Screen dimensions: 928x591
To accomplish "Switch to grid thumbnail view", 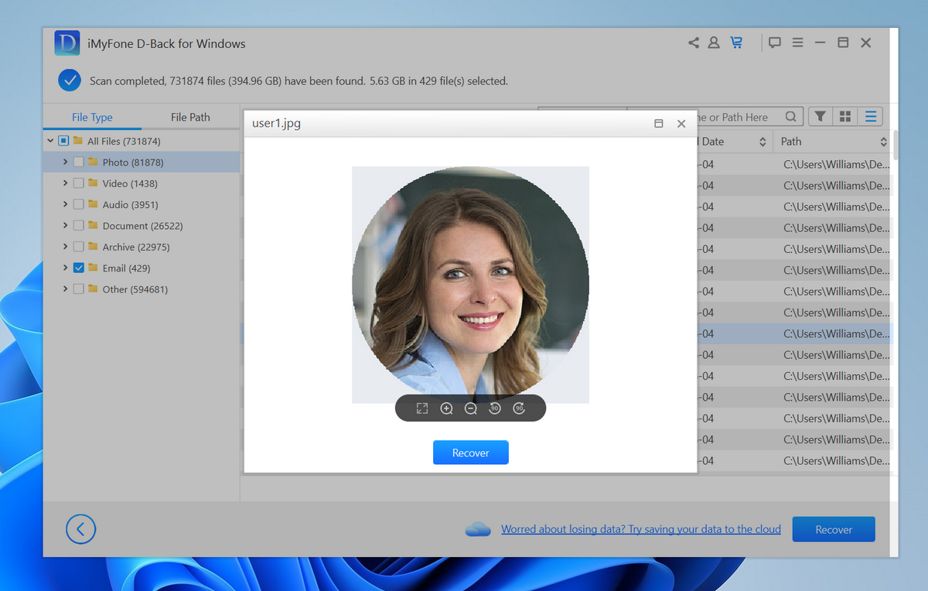I will 845,117.
